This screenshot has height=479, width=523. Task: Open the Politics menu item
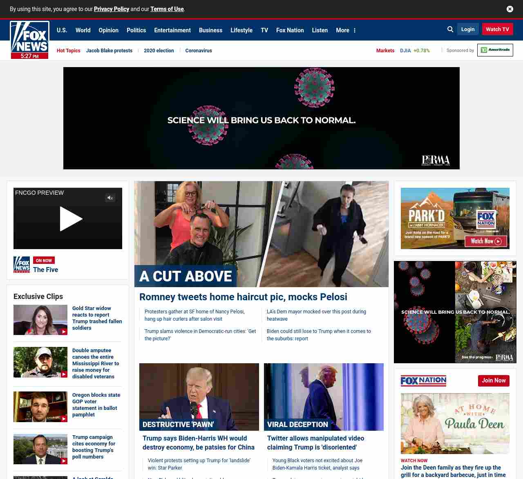pos(136,30)
